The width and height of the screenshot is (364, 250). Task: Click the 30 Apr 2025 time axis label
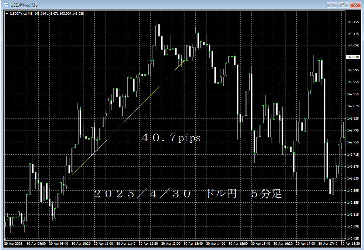tap(13, 243)
